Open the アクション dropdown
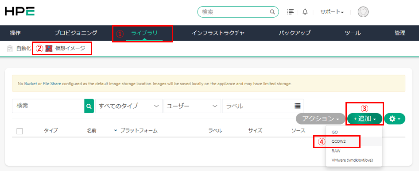 [321, 119]
